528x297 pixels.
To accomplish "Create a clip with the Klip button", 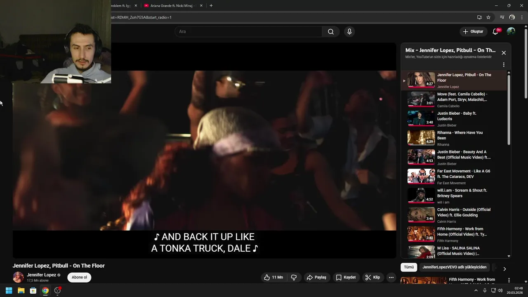I will tap(372, 278).
